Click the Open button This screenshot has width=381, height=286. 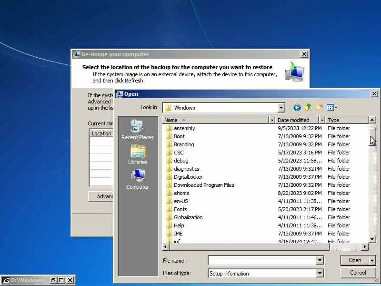355,260
